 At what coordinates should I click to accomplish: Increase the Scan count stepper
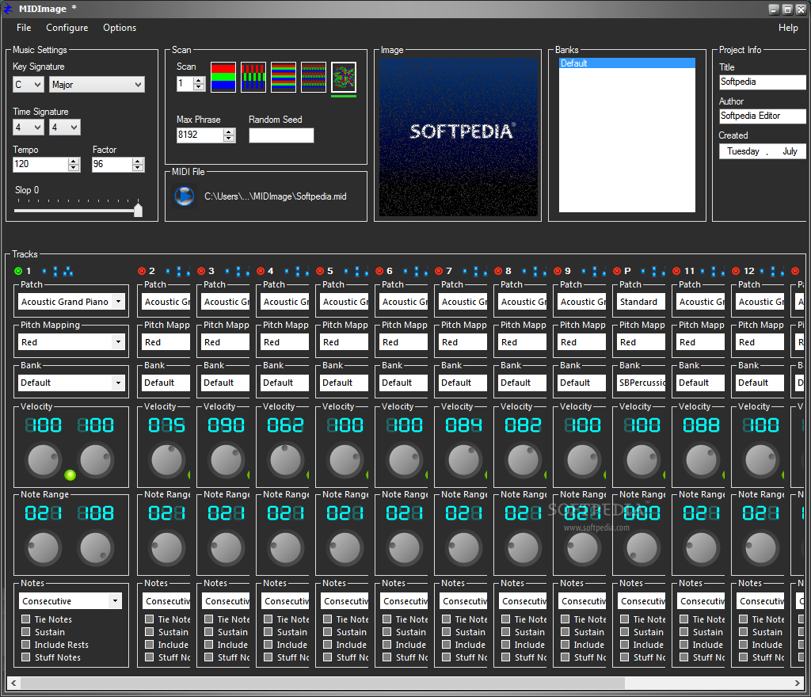(199, 81)
